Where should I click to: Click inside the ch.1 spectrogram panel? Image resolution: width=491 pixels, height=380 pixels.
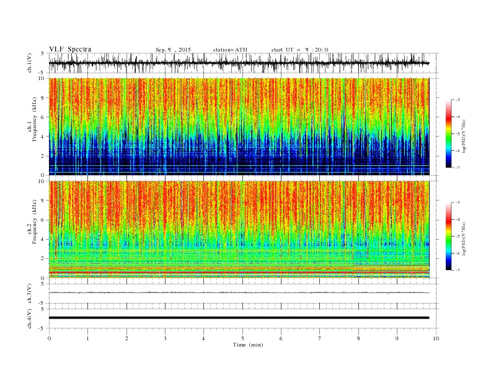(x=239, y=127)
